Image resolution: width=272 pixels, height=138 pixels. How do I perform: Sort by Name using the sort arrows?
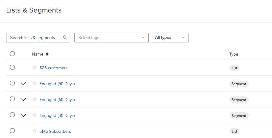click(x=47, y=54)
